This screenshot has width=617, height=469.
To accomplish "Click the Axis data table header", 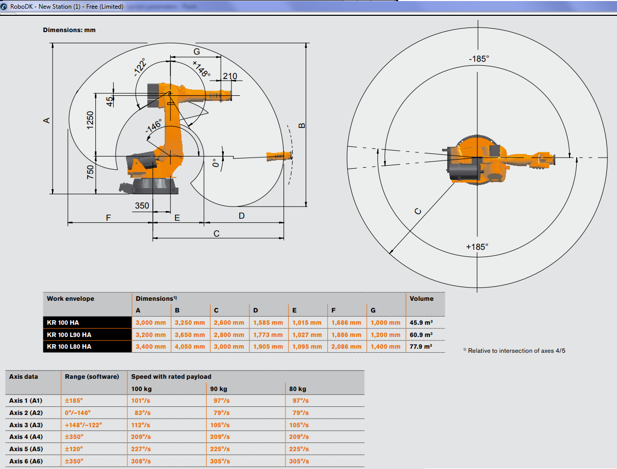I will tap(23, 377).
